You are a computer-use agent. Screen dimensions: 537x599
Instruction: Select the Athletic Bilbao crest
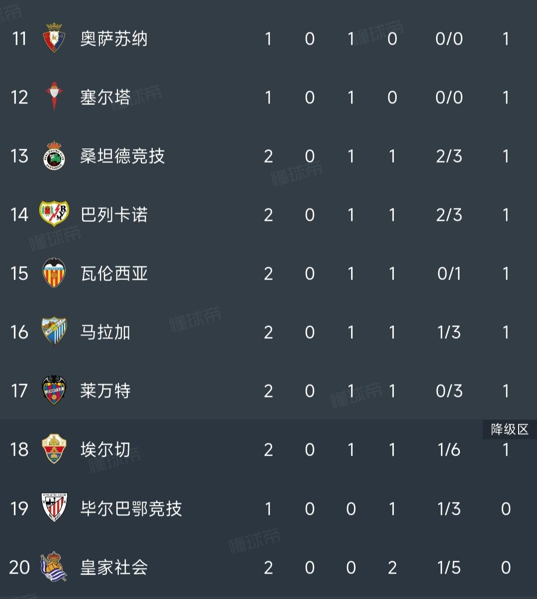coord(54,508)
